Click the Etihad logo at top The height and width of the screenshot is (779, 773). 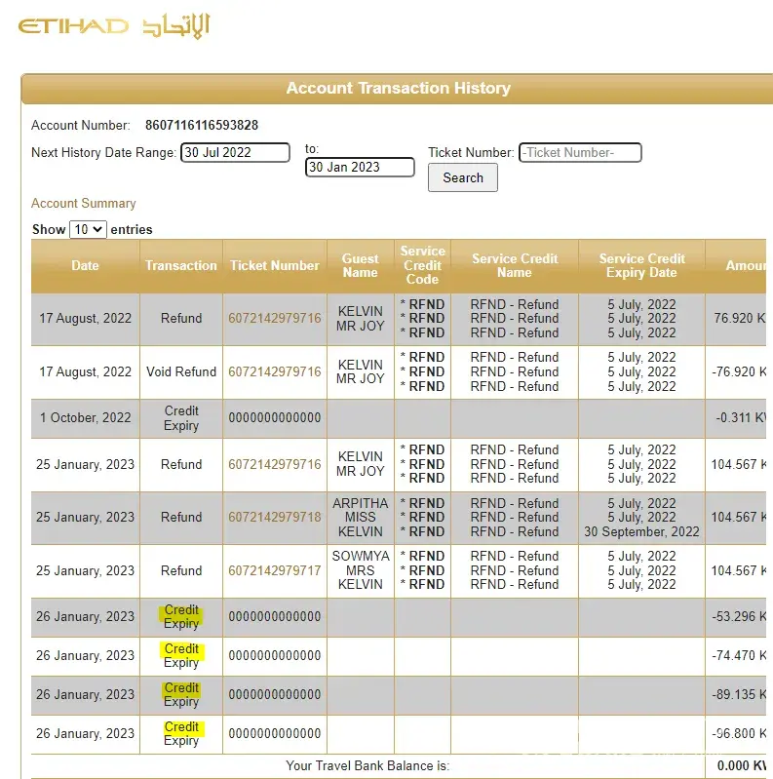[114, 26]
